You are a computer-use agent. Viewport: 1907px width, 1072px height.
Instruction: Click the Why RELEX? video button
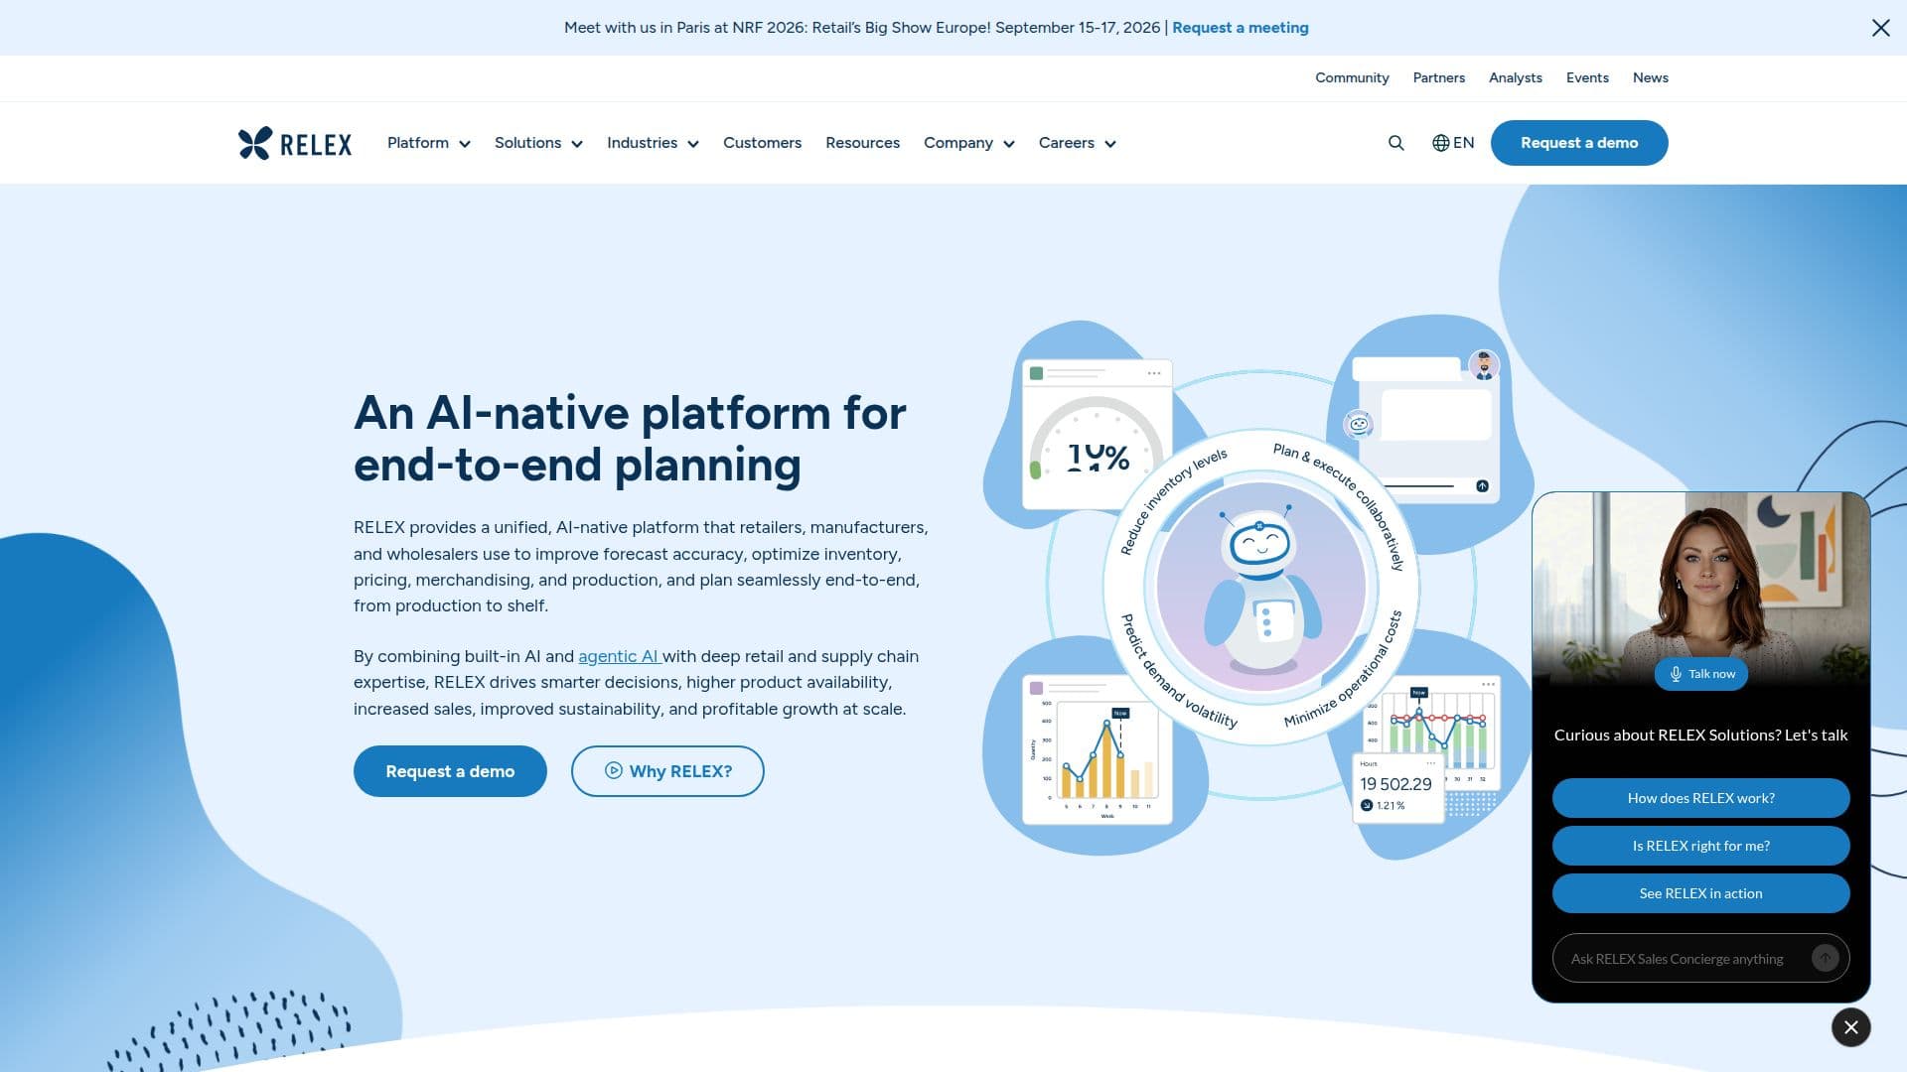coord(667,771)
